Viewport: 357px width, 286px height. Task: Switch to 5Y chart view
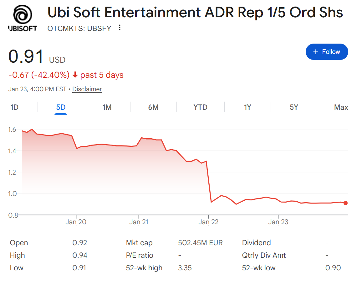pos(293,107)
